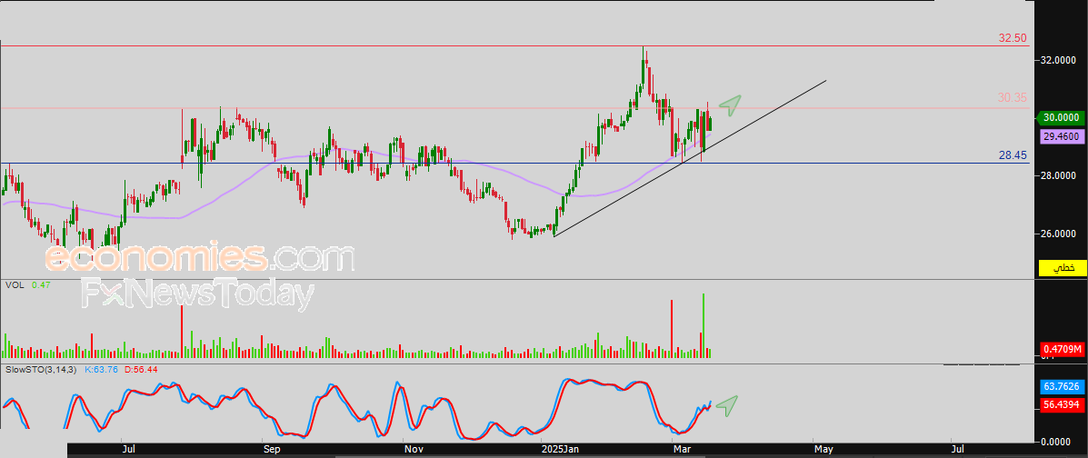
Task: Select the 28.45 support level label
Action: [x=1013, y=155]
